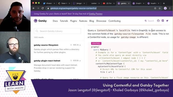Viewport: 173px width, 97px height.
Task: Click 'contentfulMyContentType {' code line
Action: pos(110,64)
